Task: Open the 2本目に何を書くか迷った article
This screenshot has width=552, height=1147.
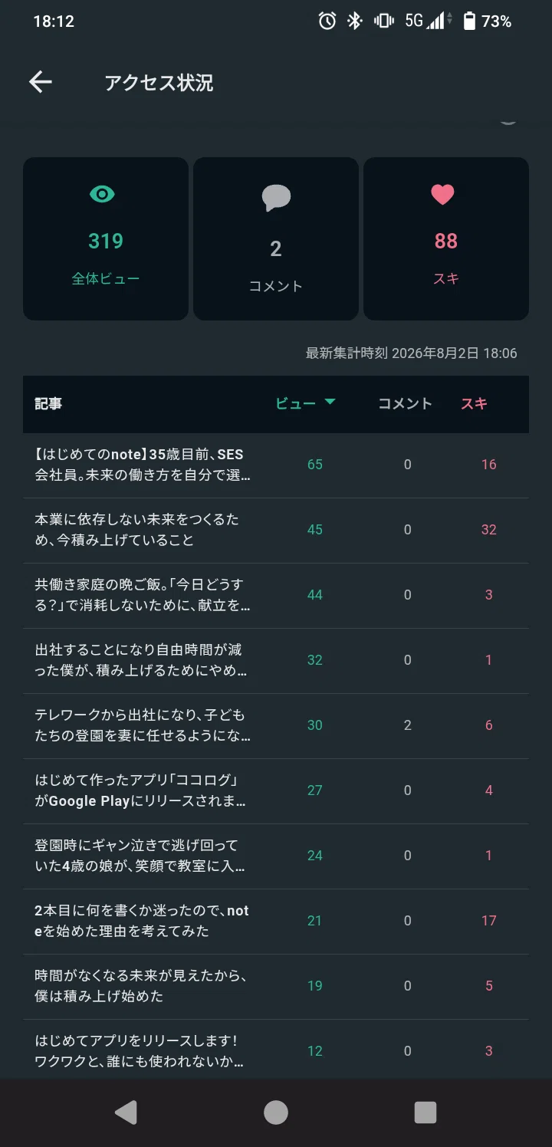Action: tap(276, 922)
